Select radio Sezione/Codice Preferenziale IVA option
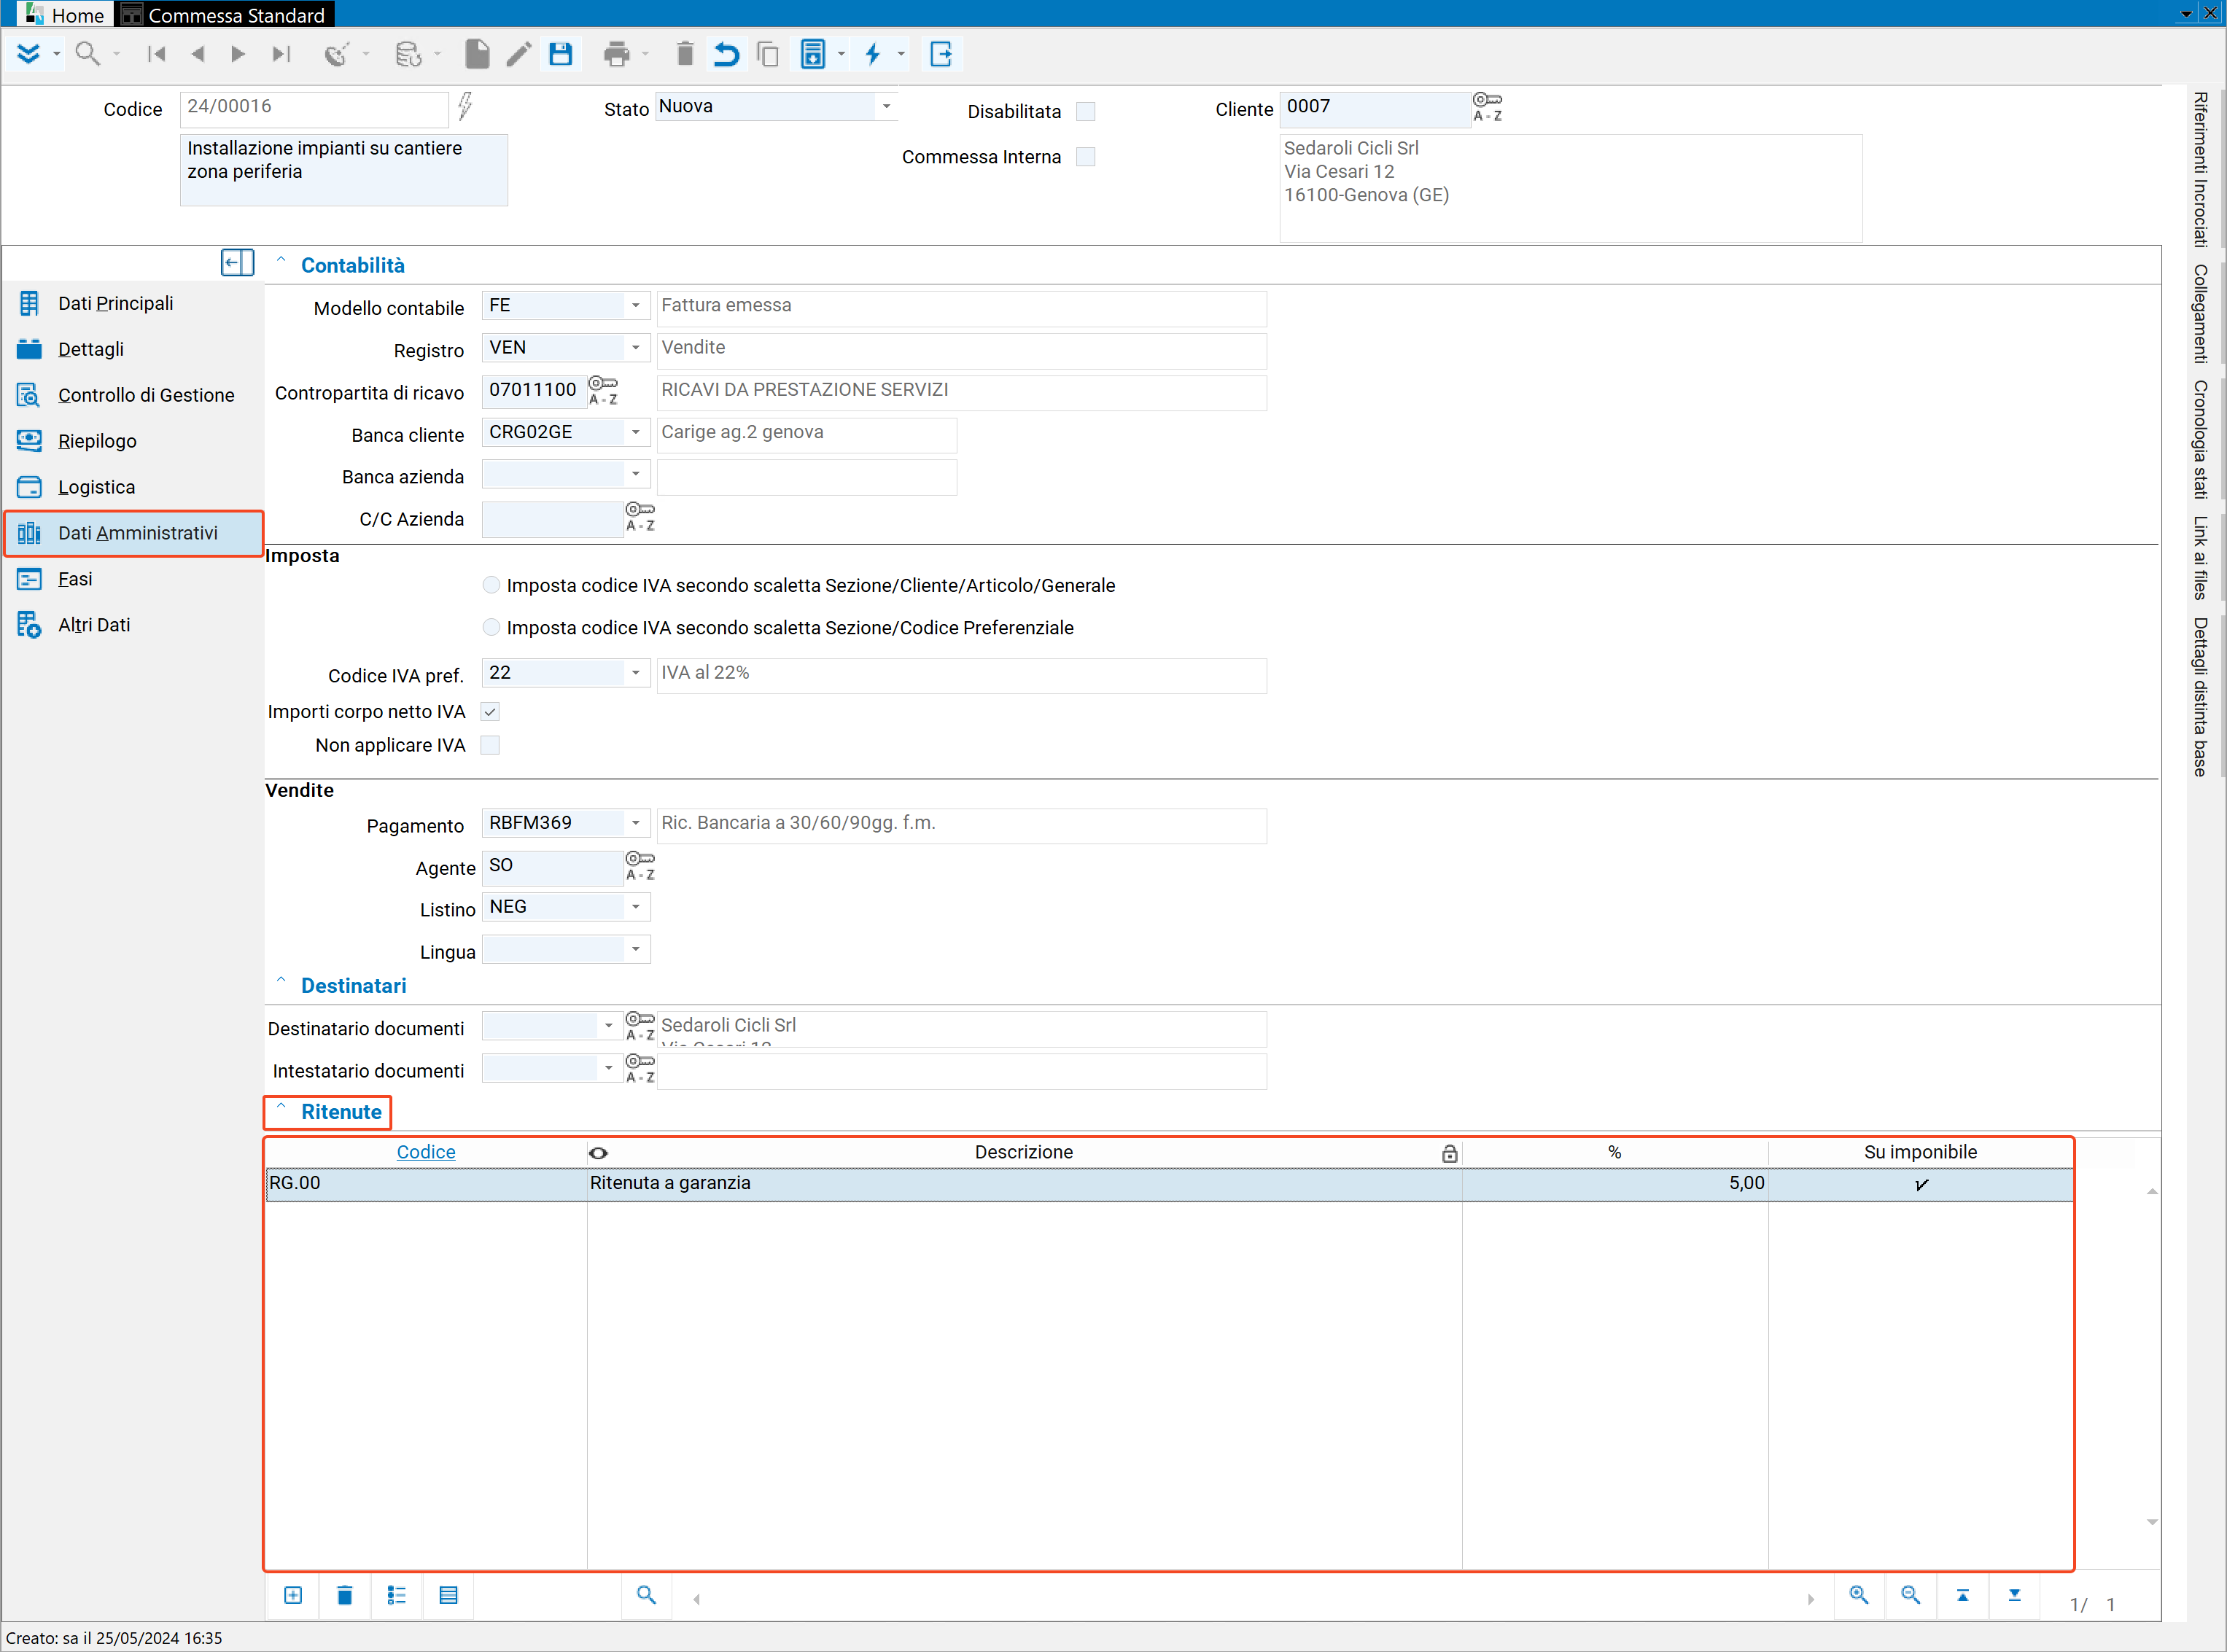2227x1652 pixels. pyautogui.click(x=491, y=627)
